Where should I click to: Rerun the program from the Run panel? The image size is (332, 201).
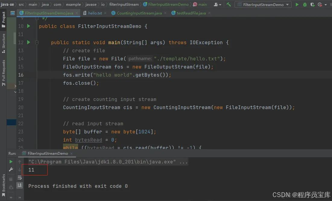tap(11, 161)
